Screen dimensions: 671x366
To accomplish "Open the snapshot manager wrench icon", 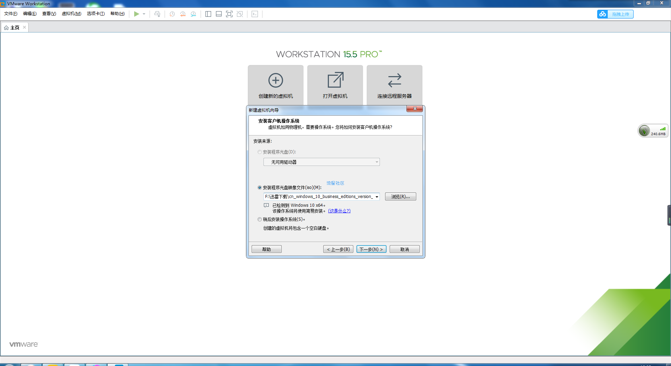I will coord(193,14).
